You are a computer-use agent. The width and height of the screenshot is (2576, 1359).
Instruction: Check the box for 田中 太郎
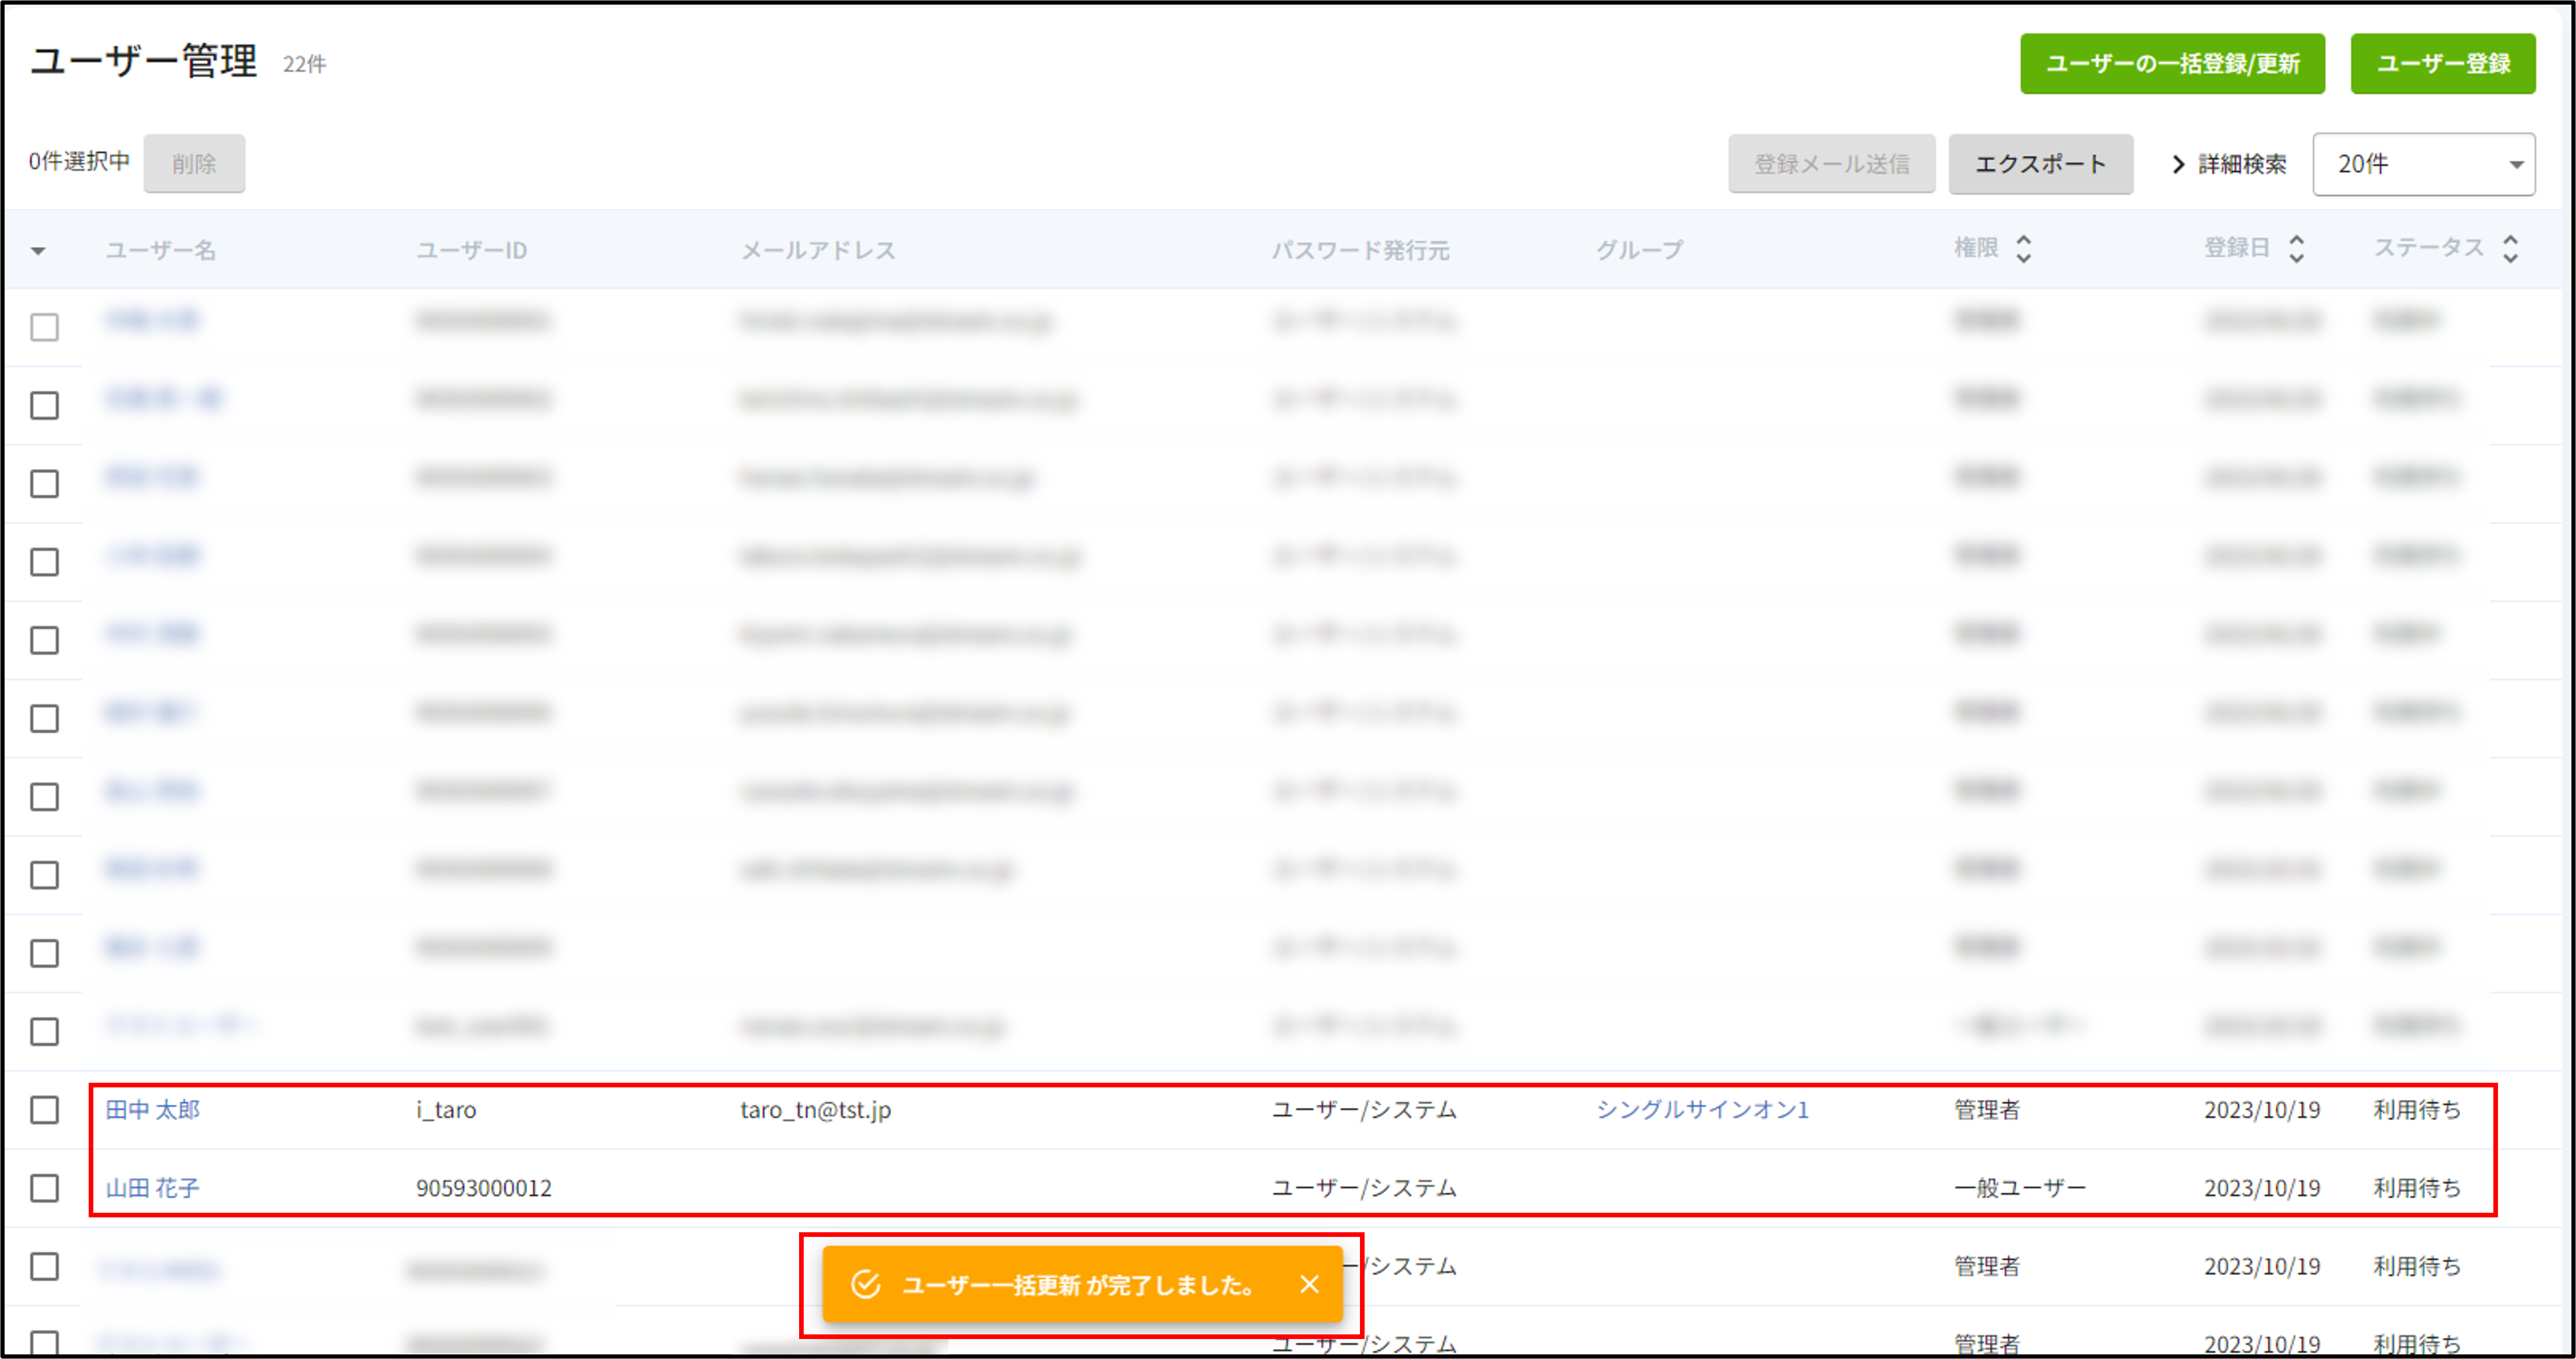(x=44, y=1110)
